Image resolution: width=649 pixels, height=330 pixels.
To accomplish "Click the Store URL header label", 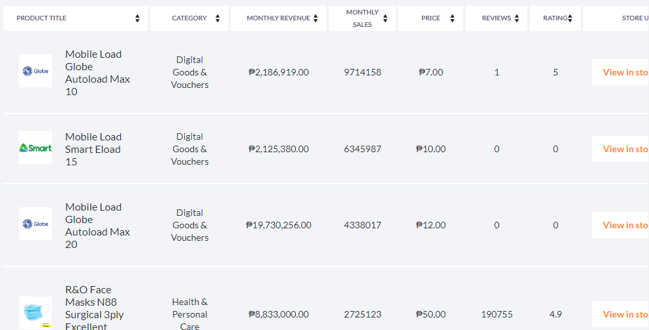I will coord(635,18).
